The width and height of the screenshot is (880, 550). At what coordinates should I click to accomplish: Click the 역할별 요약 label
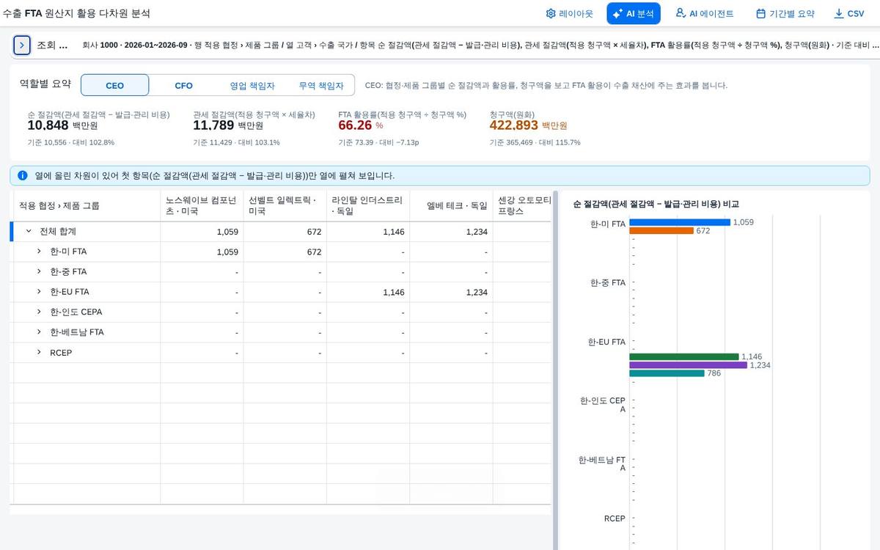[x=45, y=84]
